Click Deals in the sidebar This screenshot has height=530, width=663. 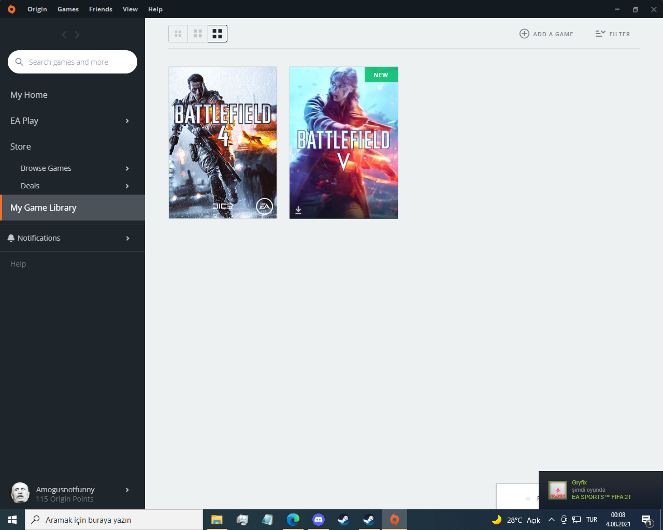(x=30, y=186)
